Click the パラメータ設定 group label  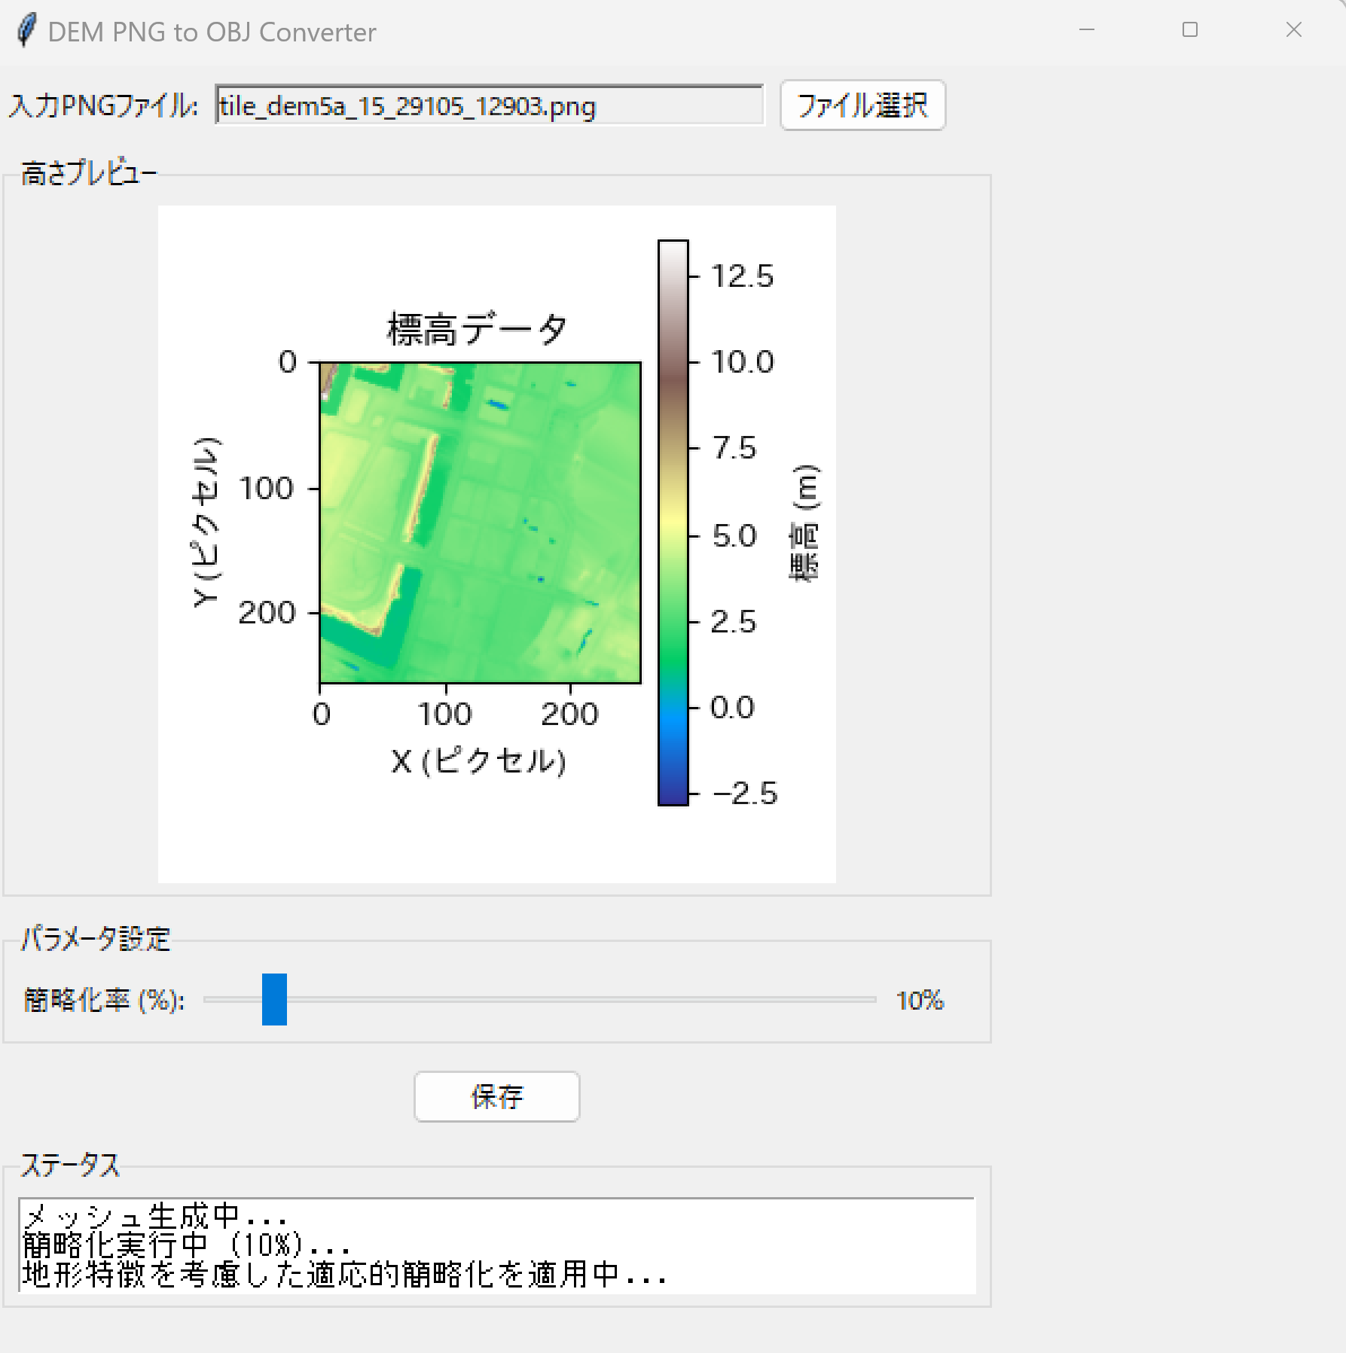pos(96,939)
